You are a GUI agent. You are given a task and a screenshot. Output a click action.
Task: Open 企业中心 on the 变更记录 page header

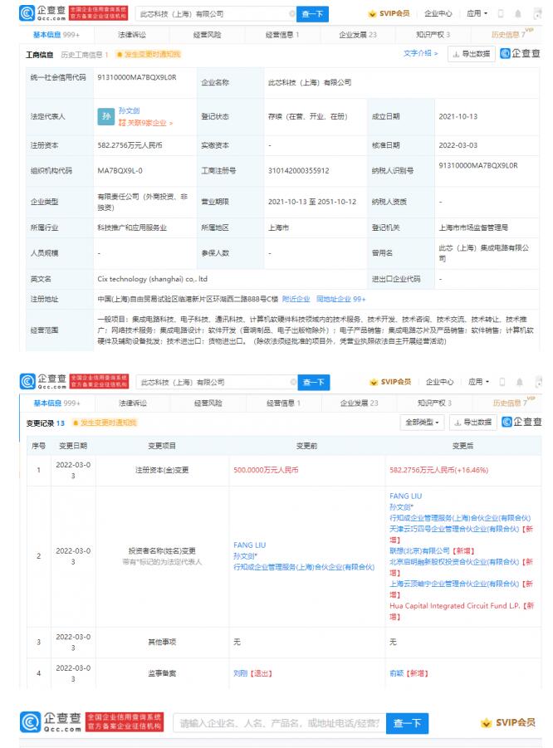point(439,382)
